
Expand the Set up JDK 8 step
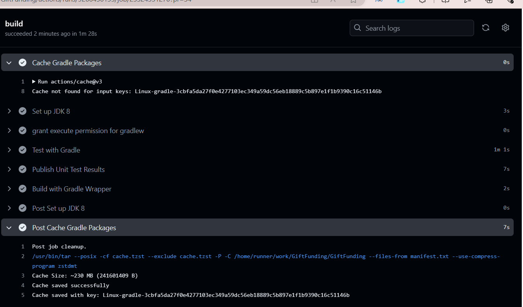pos(9,111)
